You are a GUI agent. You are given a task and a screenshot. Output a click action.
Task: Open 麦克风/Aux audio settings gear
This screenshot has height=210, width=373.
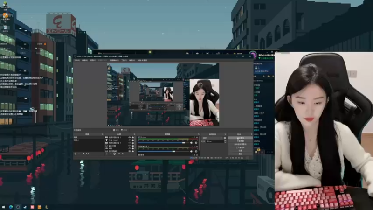coord(196,143)
